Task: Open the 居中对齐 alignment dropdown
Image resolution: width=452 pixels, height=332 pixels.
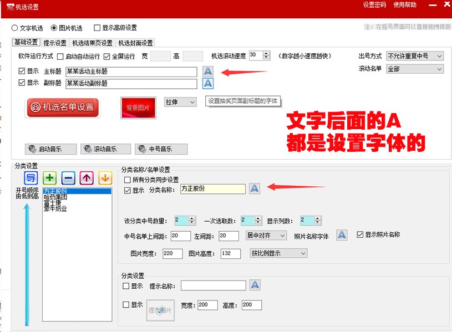Action: click(266, 236)
